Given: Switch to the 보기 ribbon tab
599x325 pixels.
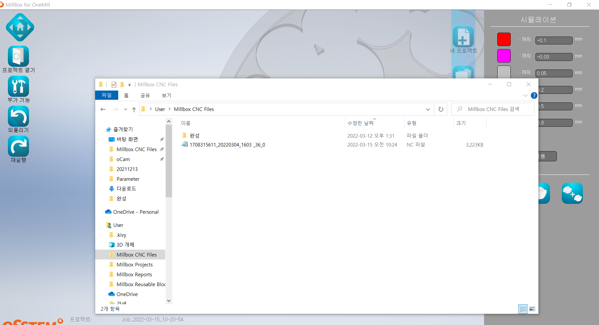Looking at the screenshot, I should point(166,95).
